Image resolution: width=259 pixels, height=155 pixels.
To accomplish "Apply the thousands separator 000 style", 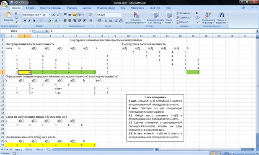I will tap(111, 20).
